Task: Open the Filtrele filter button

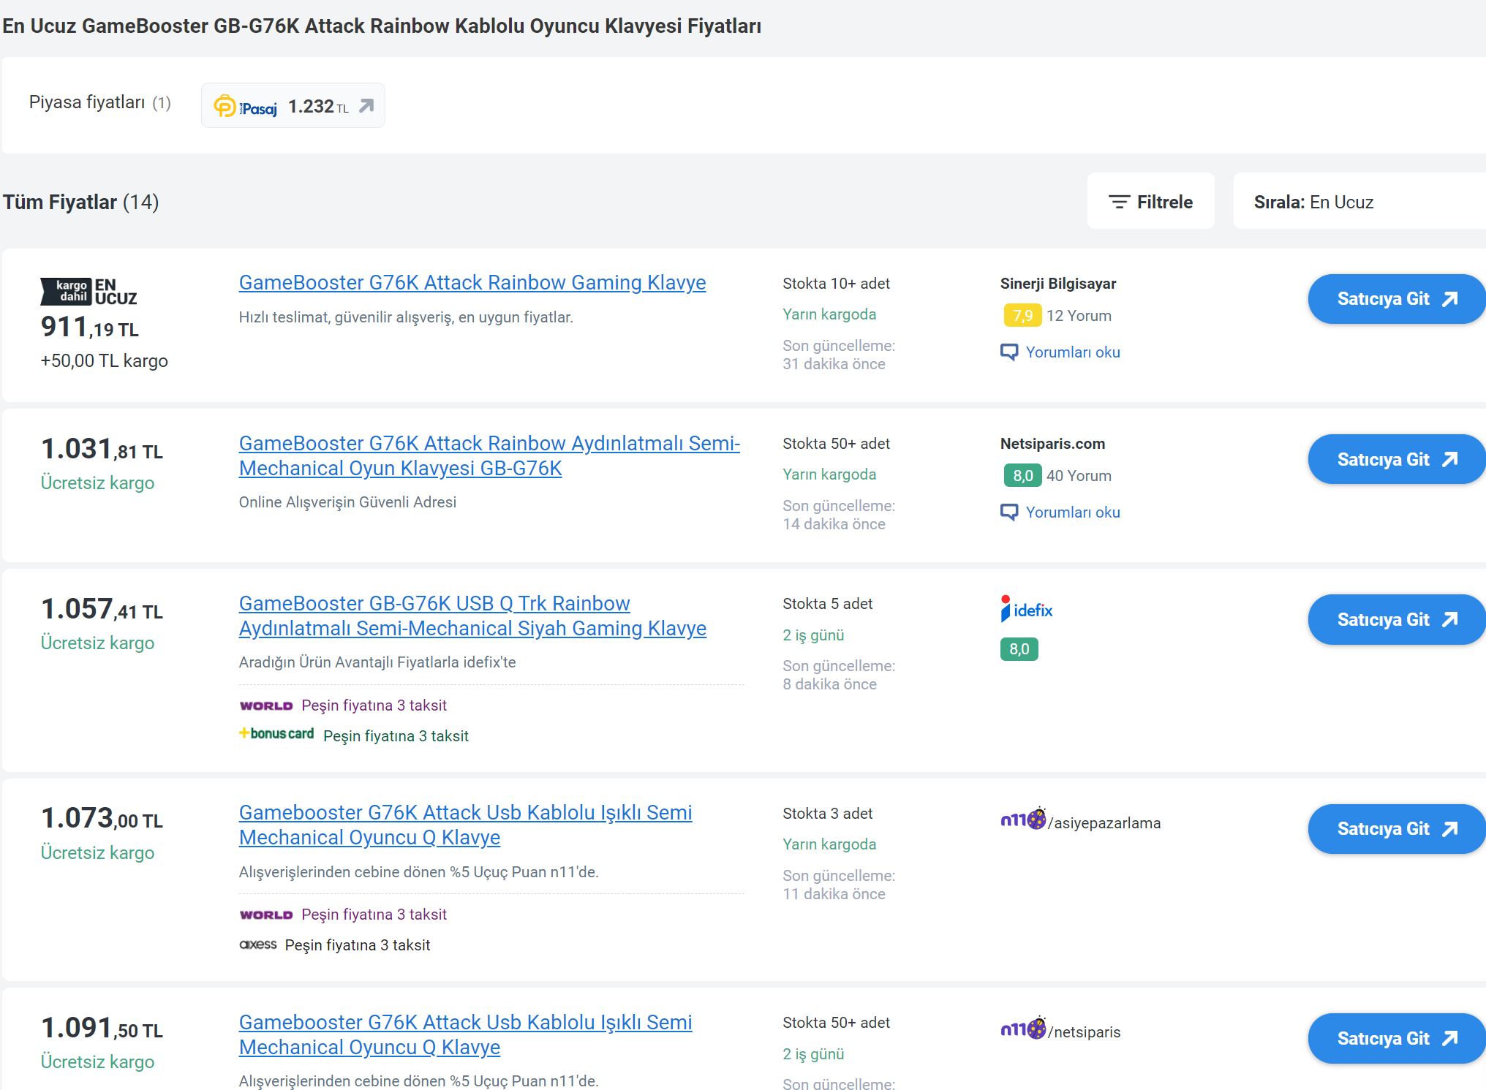Action: point(1150,202)
